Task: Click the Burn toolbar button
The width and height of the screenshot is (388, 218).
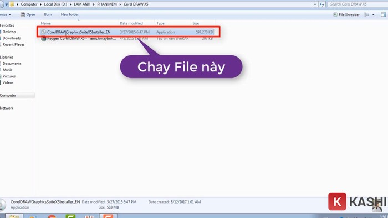Action: [48, 14]
